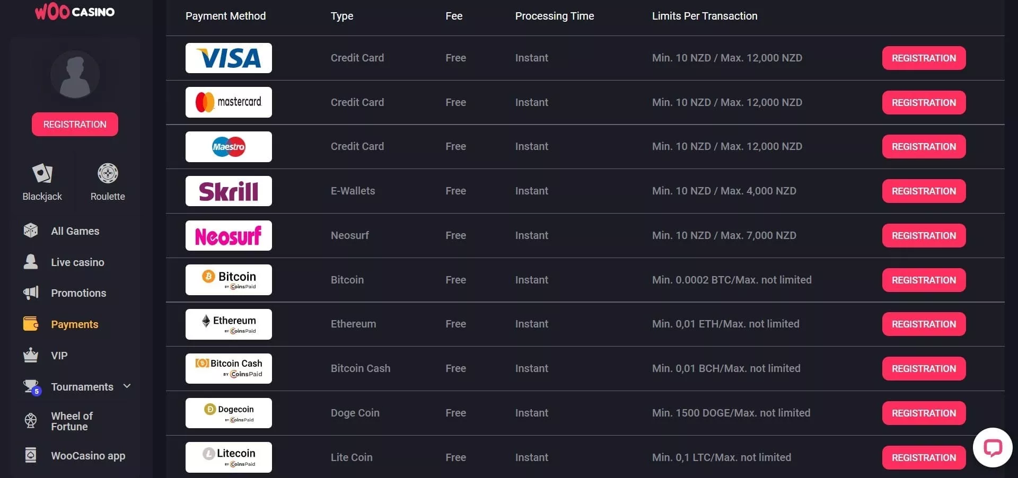This screenshot has height=478, width=1018.
Task: Click the Ethereum payment logo
Action: pos(229,324)
